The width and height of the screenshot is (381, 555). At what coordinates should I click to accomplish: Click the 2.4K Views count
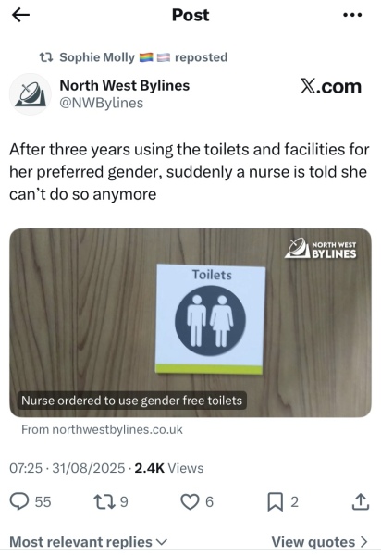pos(169,468)
